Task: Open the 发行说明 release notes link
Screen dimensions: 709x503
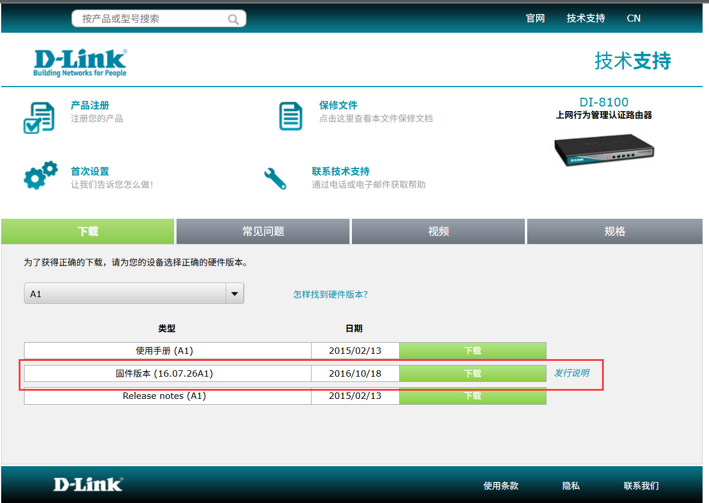Action: 572,373
